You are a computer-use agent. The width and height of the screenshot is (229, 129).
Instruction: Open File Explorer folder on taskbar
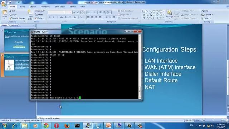coord(25,126)
